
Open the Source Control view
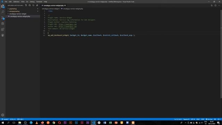click(x=3, y=18)
